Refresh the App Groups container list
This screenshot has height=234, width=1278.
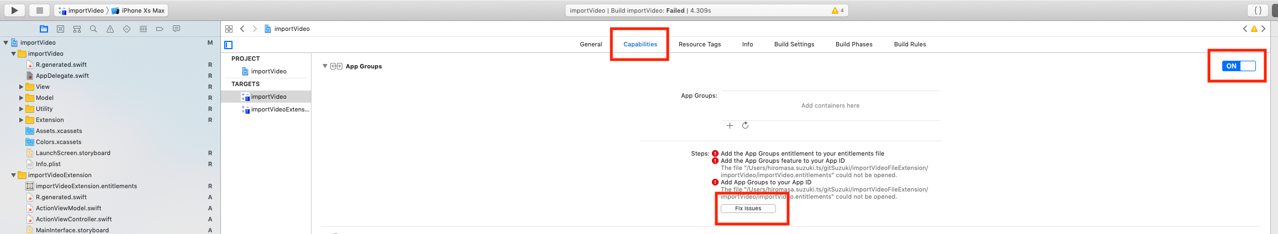pyautogui.click(x=745, y=126)
